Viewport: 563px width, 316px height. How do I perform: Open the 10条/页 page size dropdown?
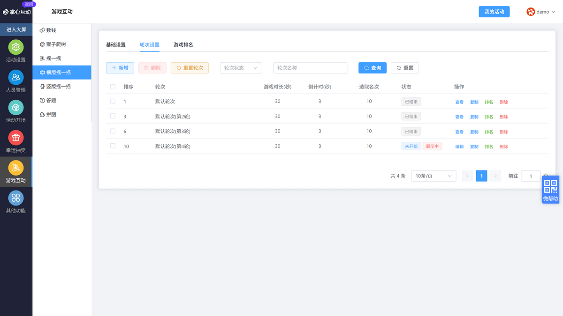click(434, 176)
